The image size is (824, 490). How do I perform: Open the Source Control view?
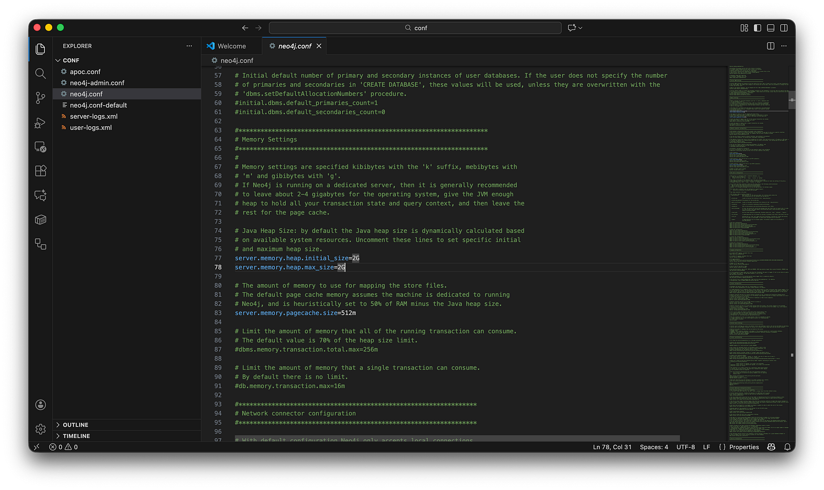pos(40,97)
